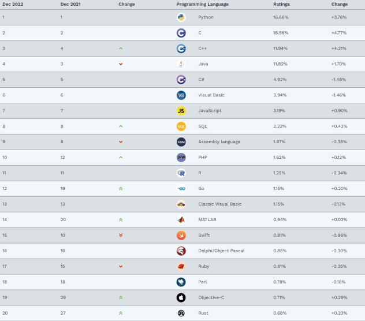365x321 pixels.
Task: Click the Rust logo icon
Action: pyautogui.click(x=181, y=313)
